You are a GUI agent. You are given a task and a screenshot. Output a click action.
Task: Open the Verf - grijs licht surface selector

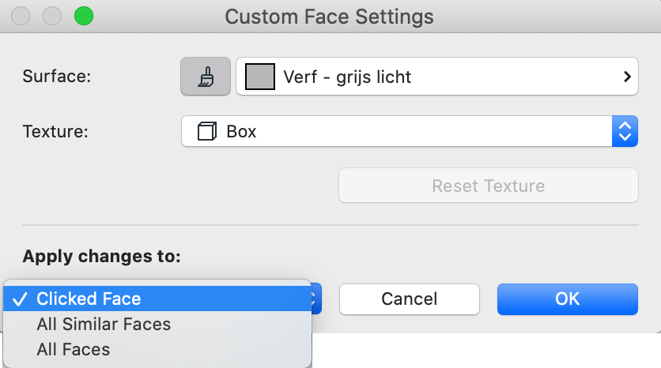pos(436,77)
